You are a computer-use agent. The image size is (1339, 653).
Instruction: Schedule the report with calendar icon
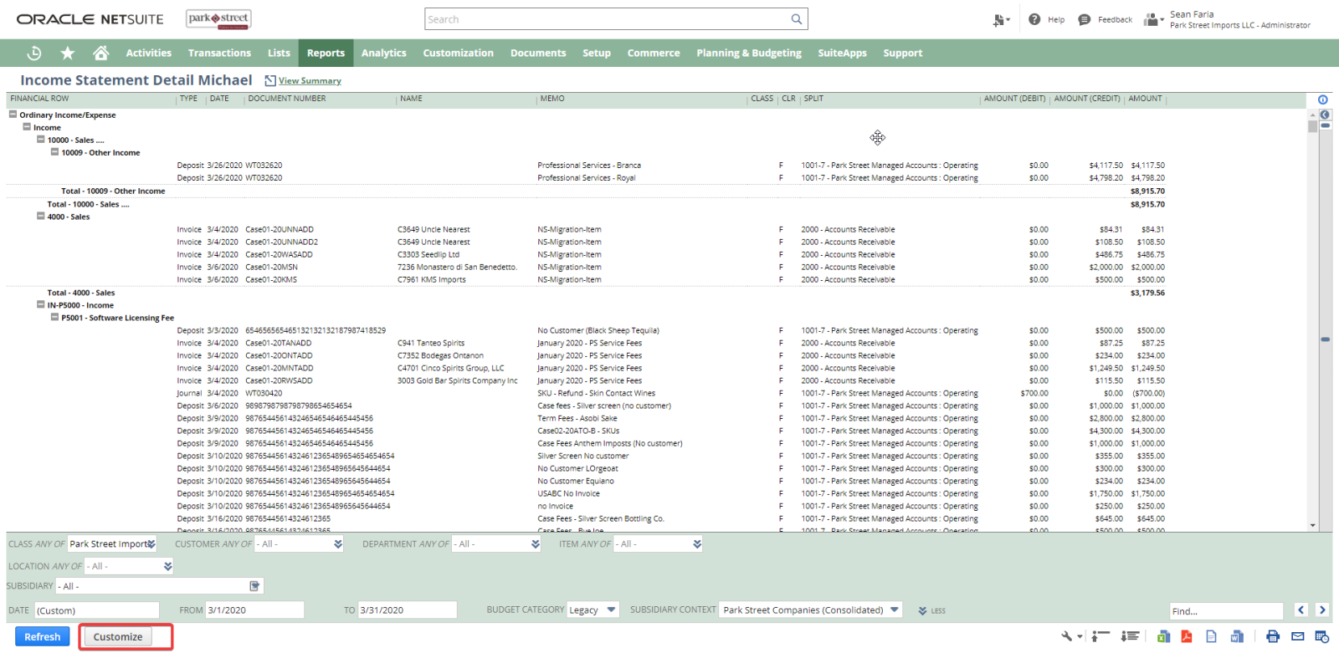1322,636
